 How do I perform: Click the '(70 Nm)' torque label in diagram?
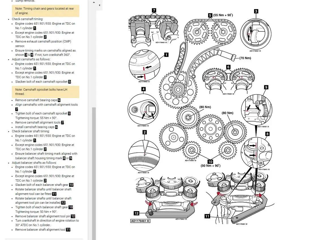(245, 58)
